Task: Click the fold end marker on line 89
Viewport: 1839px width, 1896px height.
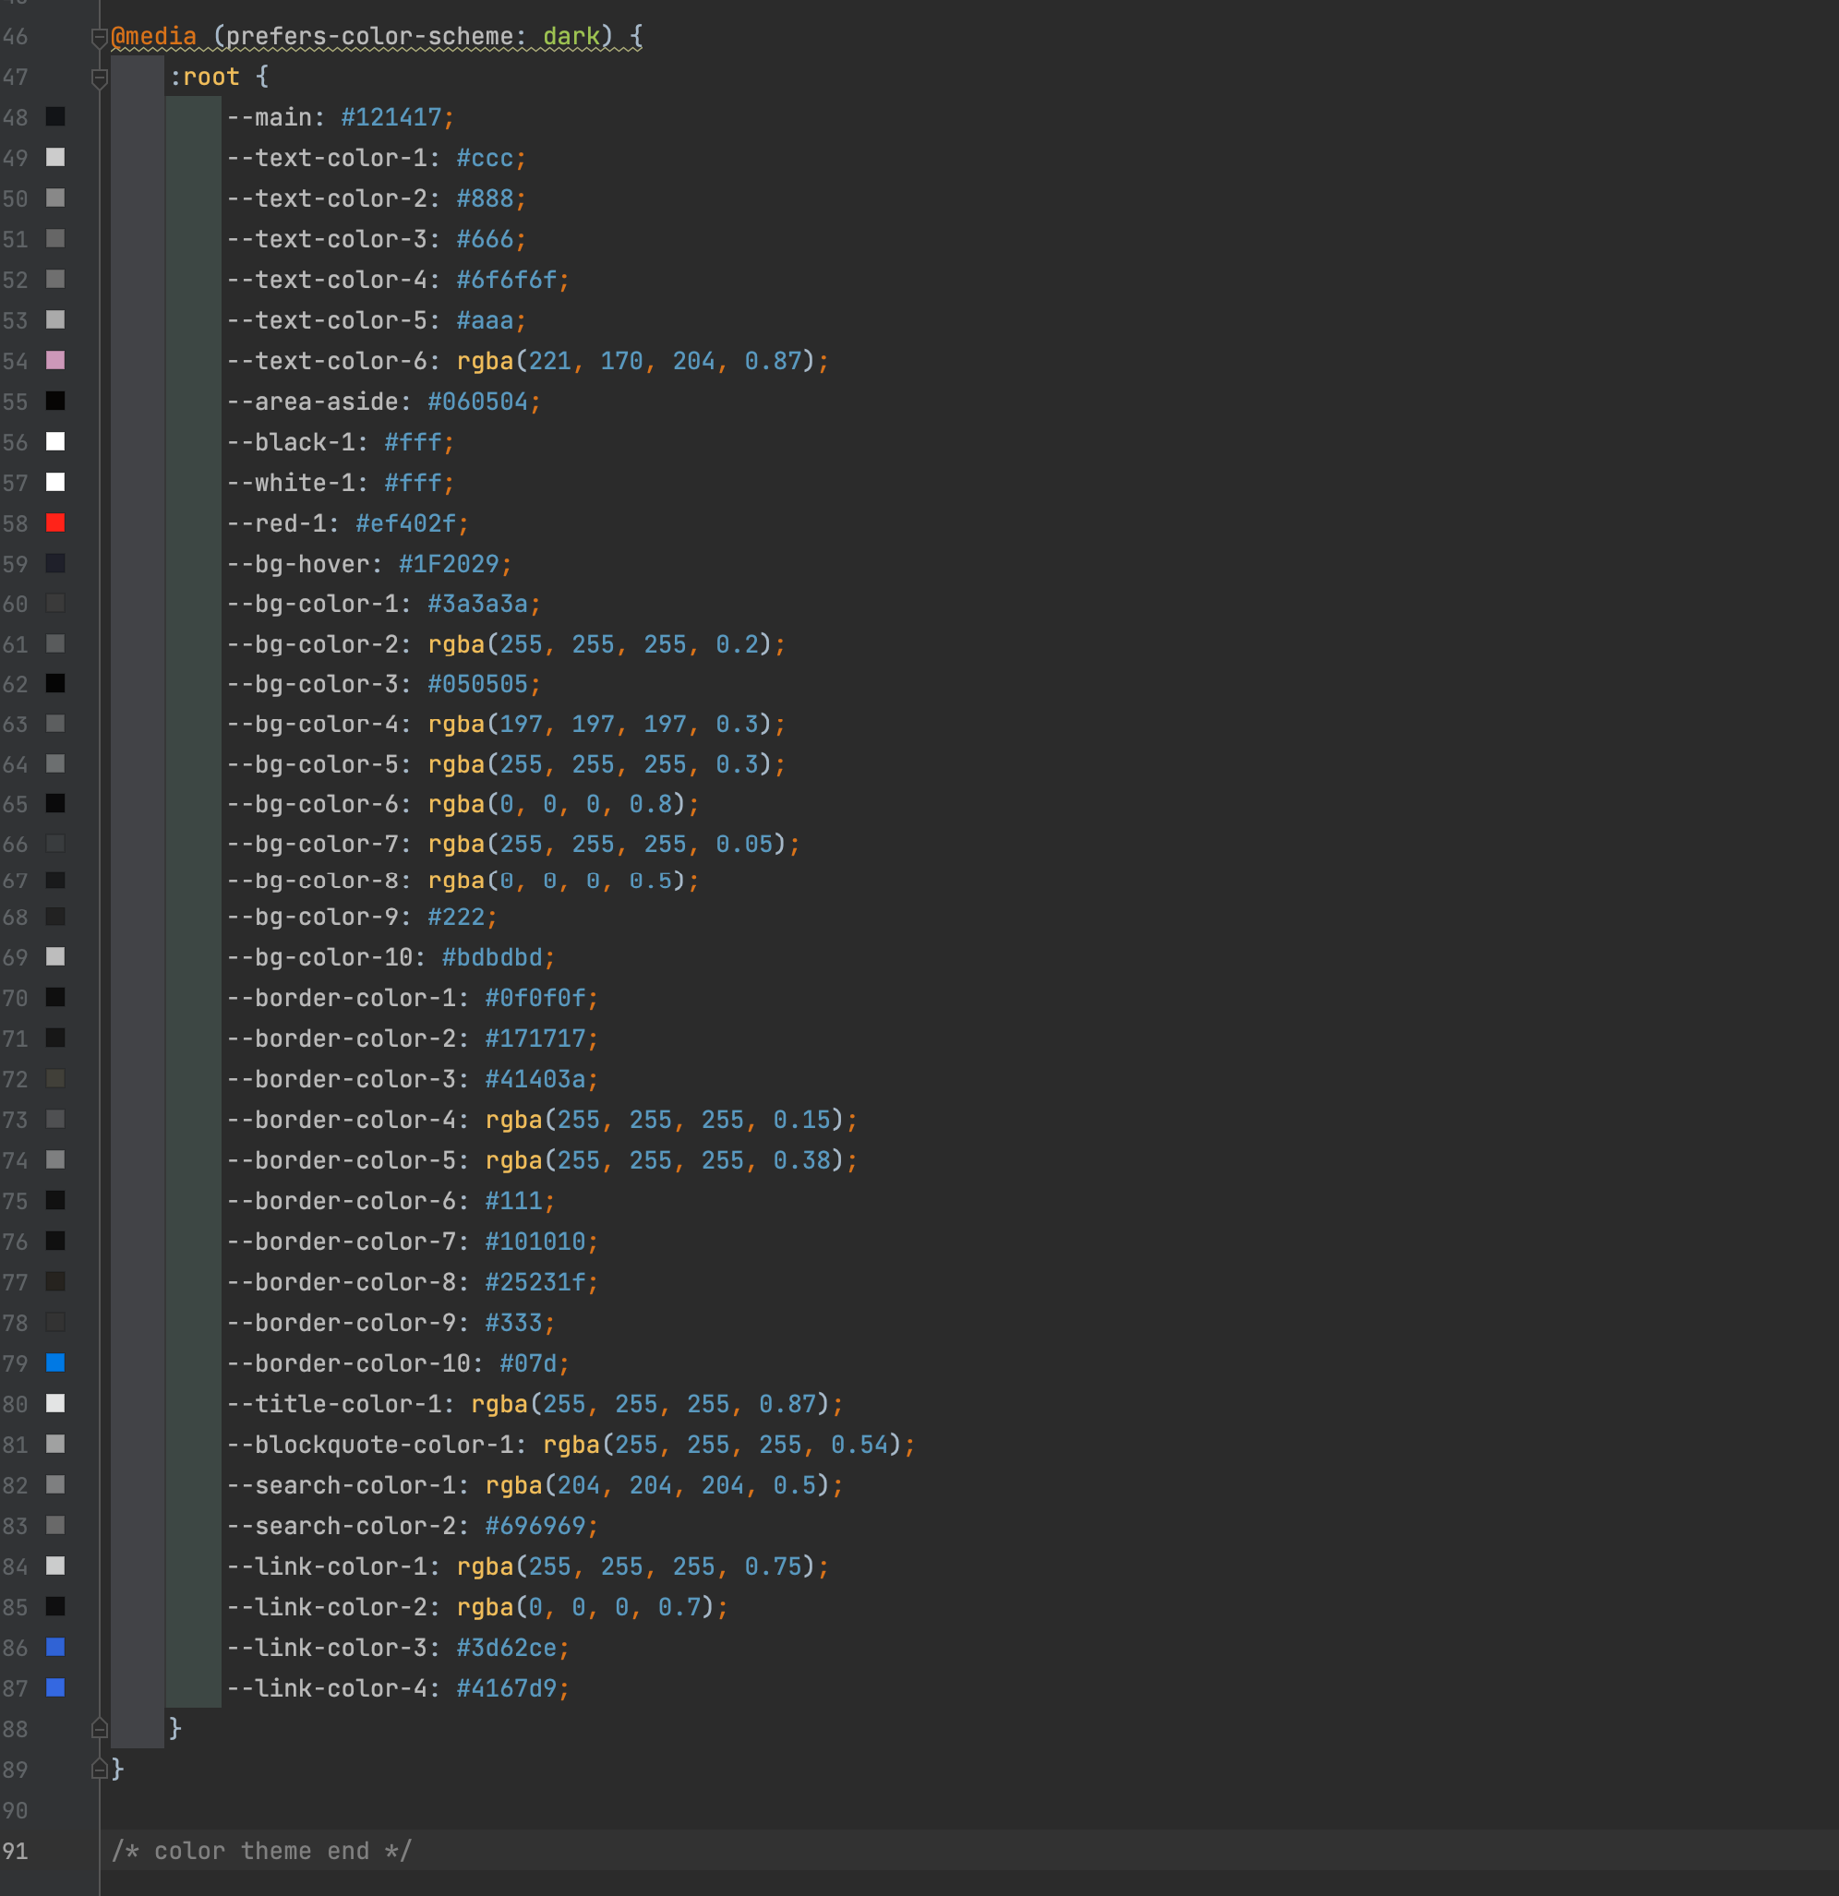Action: click(x=99, y=1769)
